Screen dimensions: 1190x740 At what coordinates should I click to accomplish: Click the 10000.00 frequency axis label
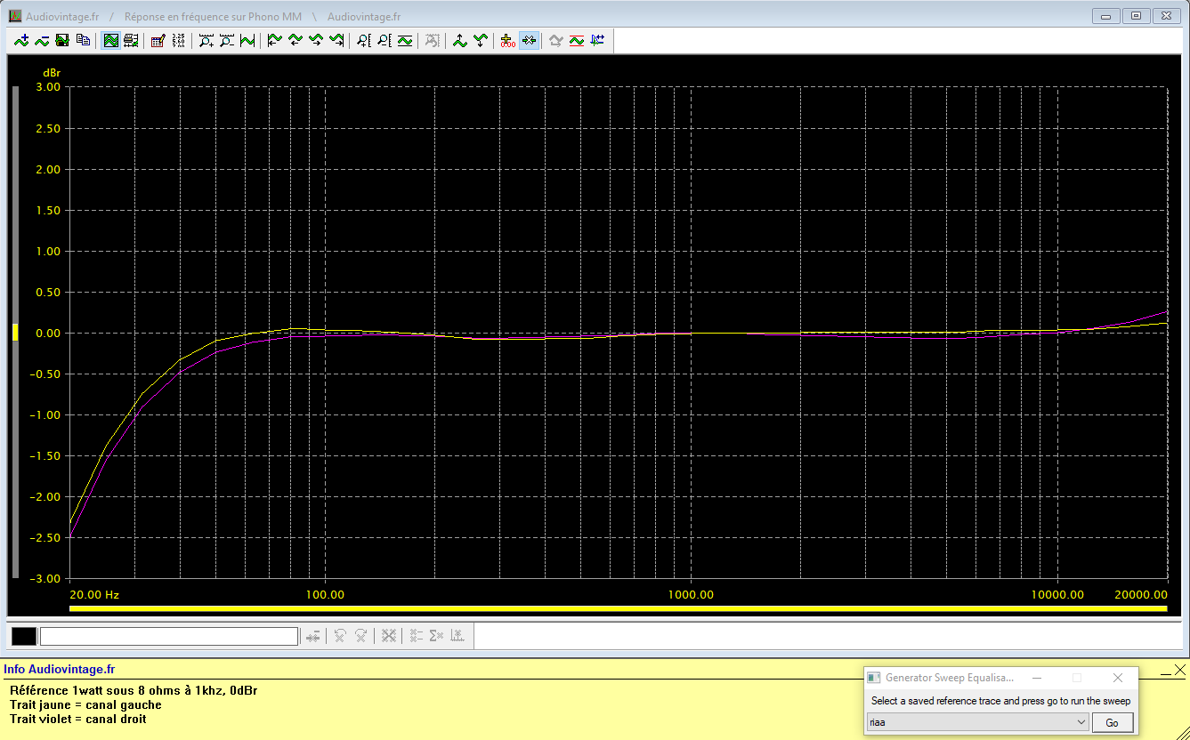(x=1057, y=594)
